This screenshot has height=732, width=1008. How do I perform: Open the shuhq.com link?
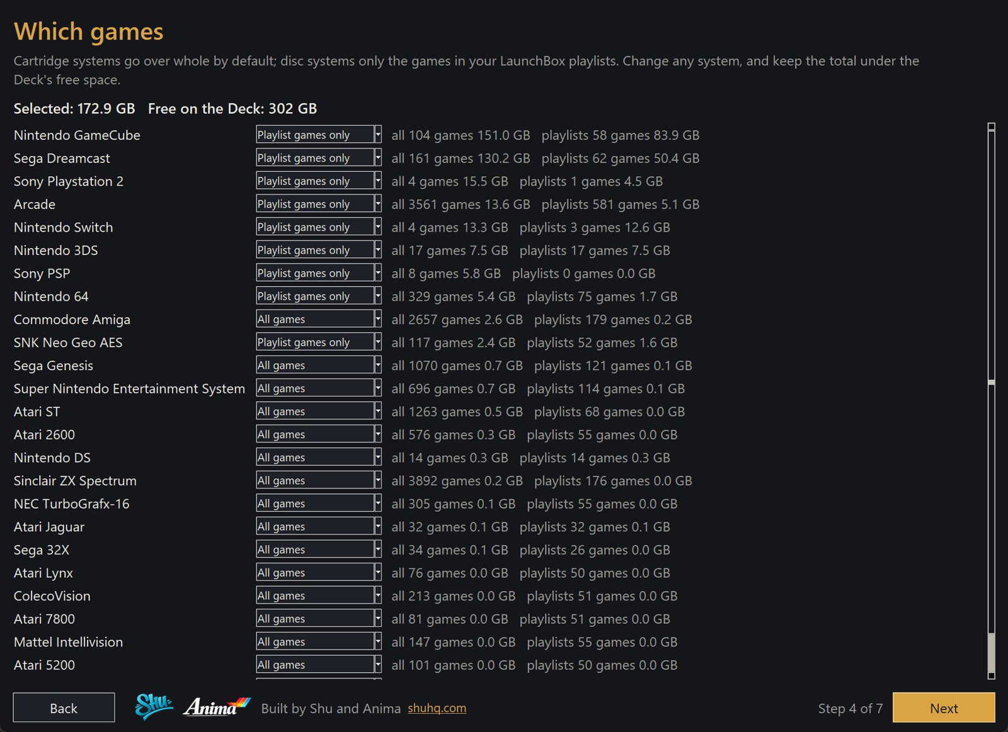tap(437, 708)
